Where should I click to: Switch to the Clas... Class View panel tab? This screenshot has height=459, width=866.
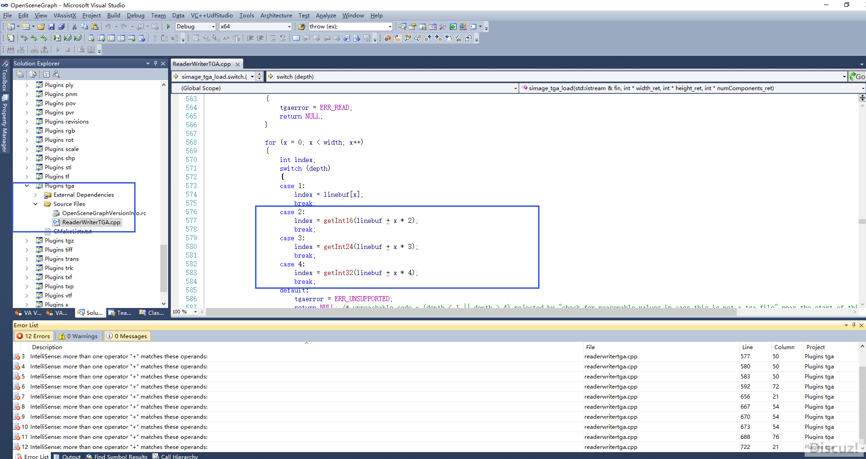[152, 313]
